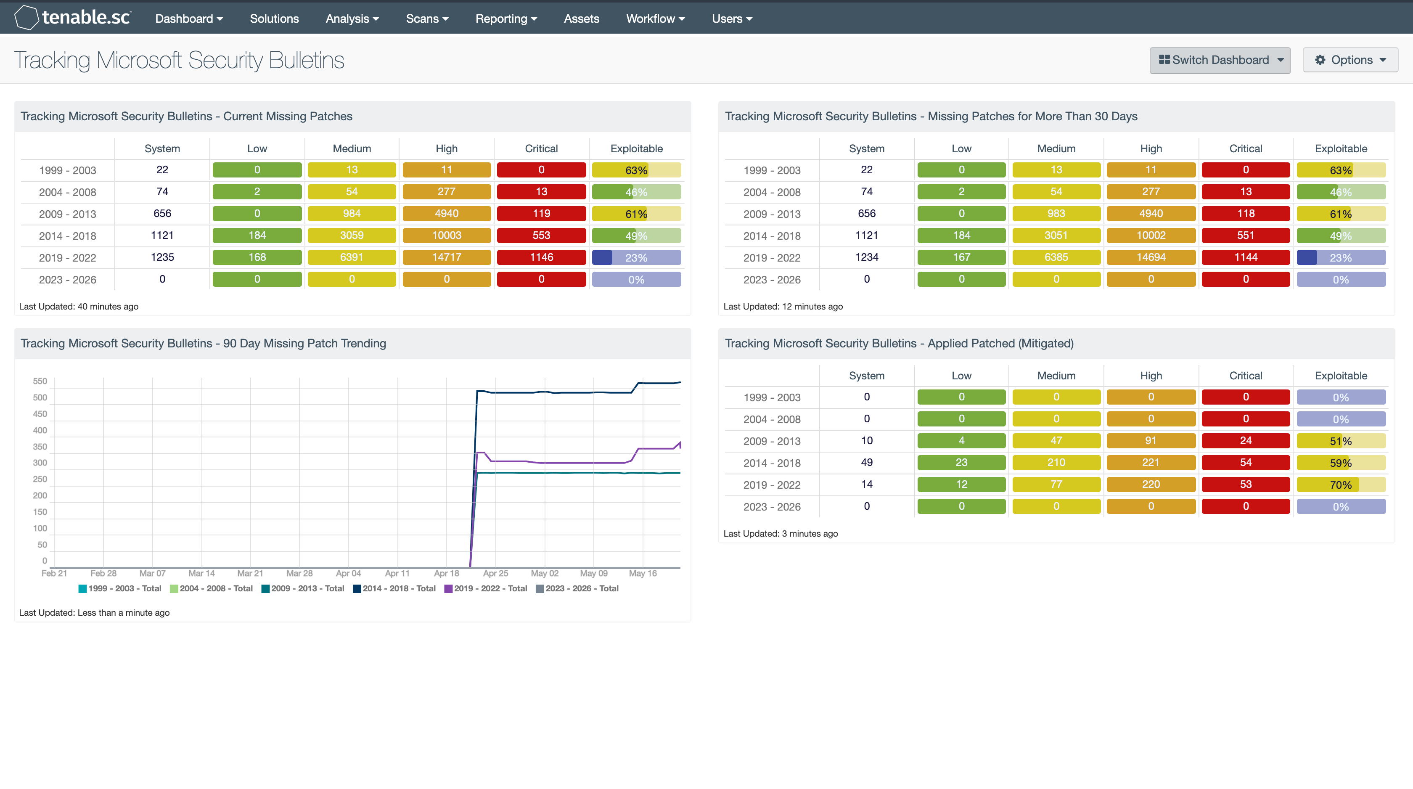Click 'Last Updated: 40 minutes ago' text
Screen dimensions: 1413x789
pyautogui.click(x=79, y=307)
